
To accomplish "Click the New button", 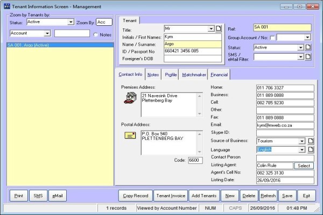I will click(x=230, y=196).
